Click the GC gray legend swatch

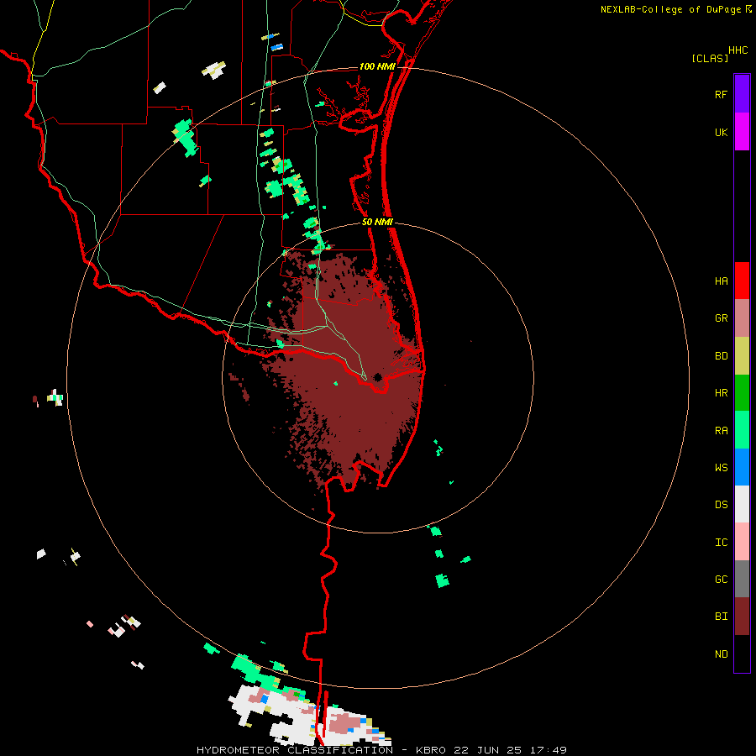(742, 579)
